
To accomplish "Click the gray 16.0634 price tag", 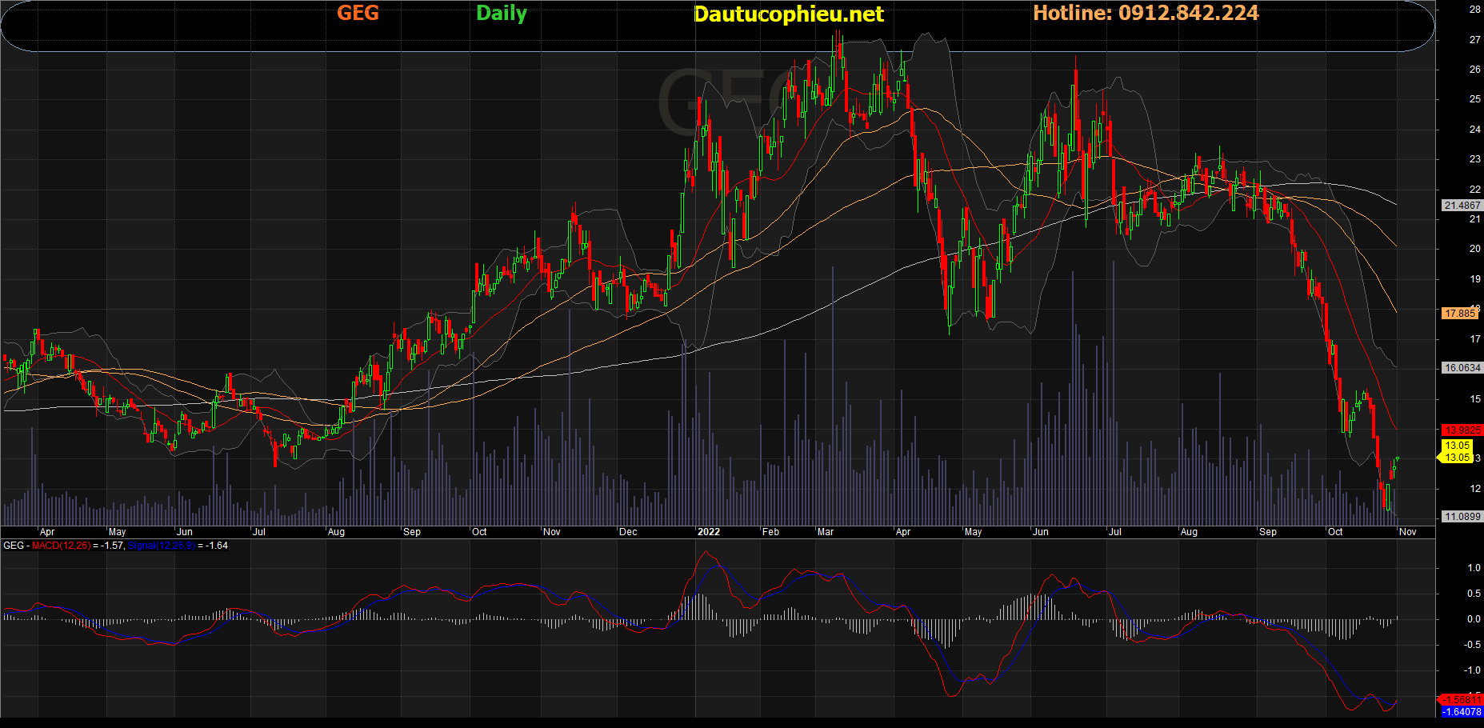I will (x=1462, y=368).
